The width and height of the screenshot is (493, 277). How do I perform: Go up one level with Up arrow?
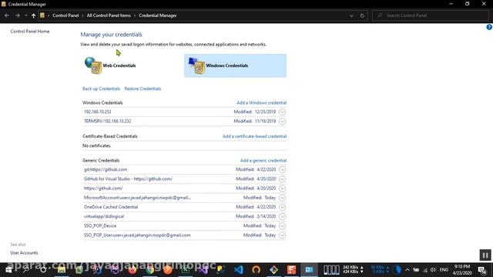pyautogui.click(x=33, y=15)
